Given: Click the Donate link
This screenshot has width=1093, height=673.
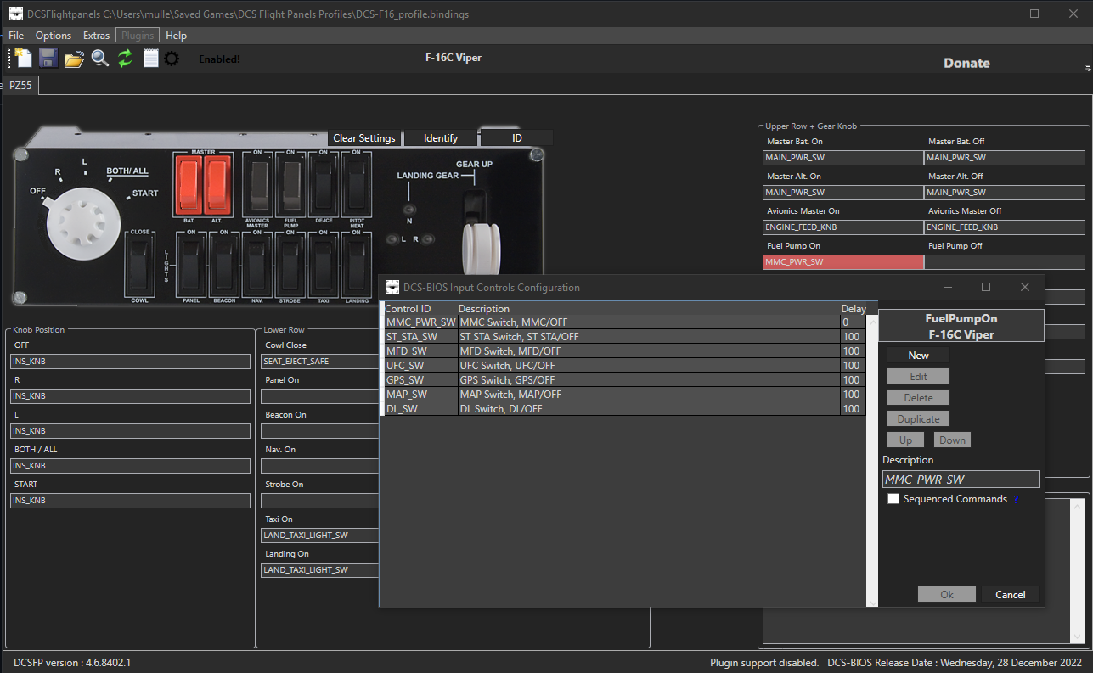Looking at the screenshot, I should pos(966,63).
